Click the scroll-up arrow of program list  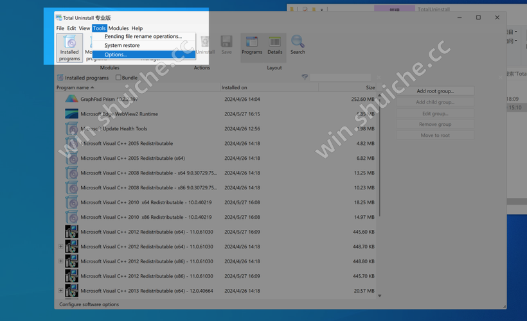click(379, 96)
